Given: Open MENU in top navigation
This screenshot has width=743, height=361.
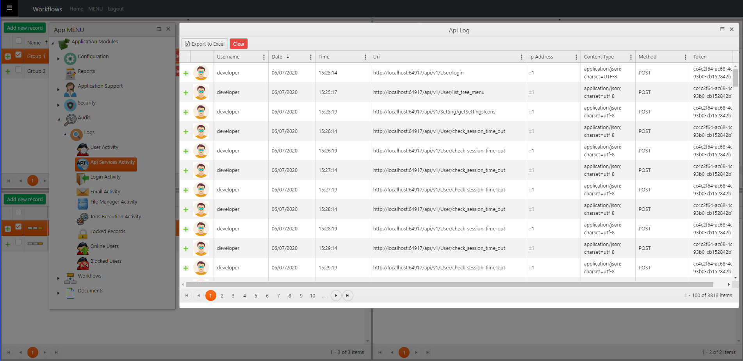Looking at the screenshot, I should click(96, 9).
